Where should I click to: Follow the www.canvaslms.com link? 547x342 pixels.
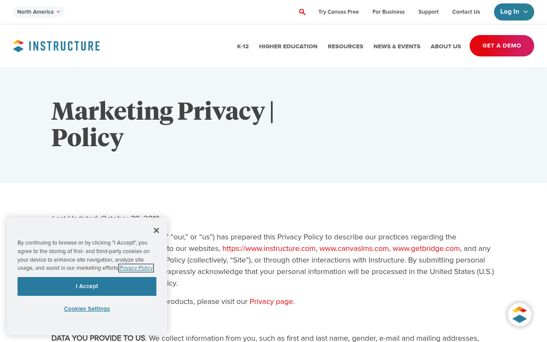pos(354,248)
